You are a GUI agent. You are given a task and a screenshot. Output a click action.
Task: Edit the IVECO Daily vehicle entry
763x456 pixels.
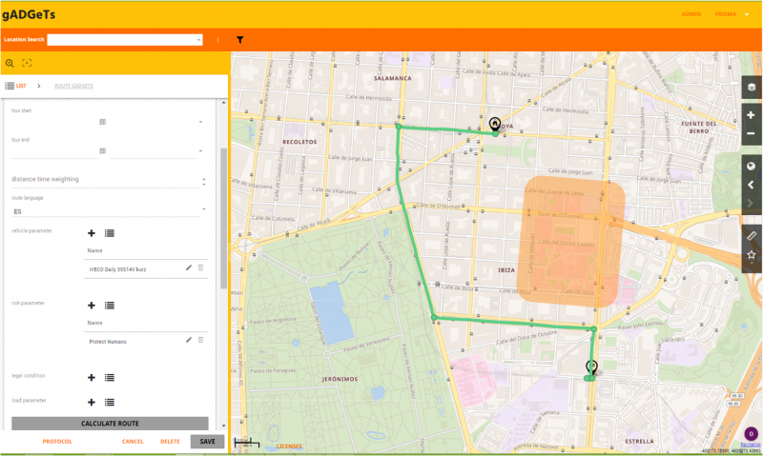tap(189, 268)
